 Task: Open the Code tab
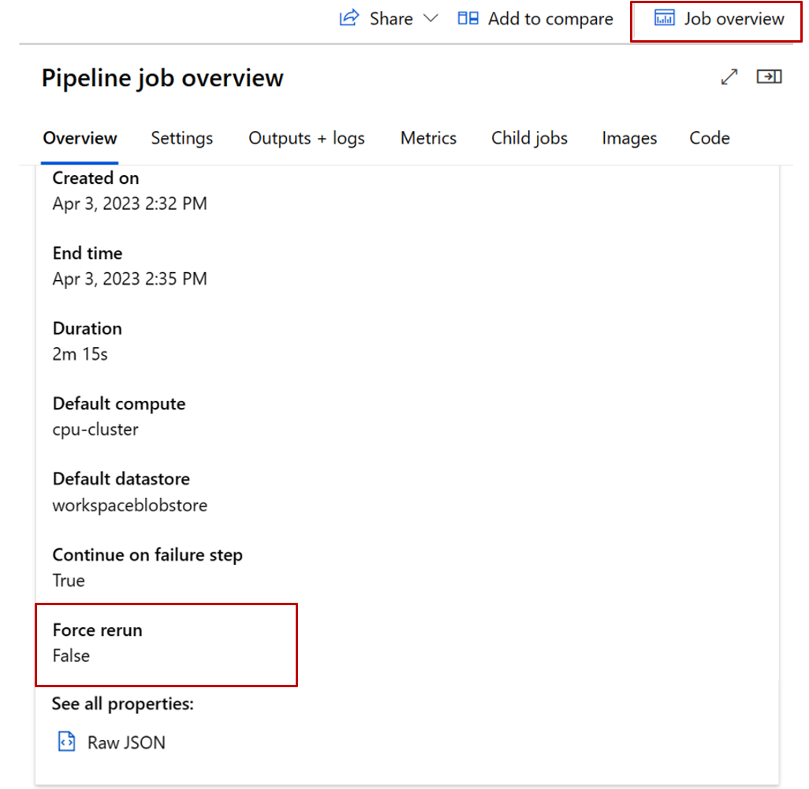710,138
